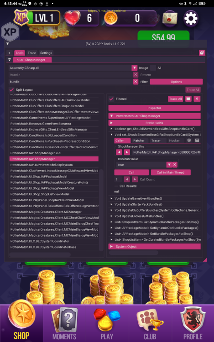Clear the Filter field with X
Viewport: 214px width, 342px height.
click(x=136, y=82)
